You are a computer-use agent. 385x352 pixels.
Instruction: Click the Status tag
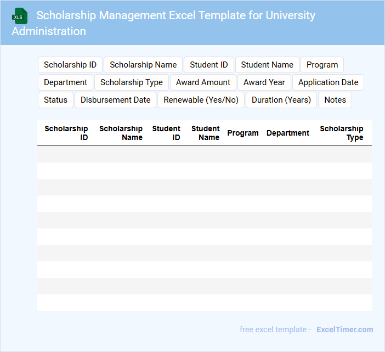(55, 100)
